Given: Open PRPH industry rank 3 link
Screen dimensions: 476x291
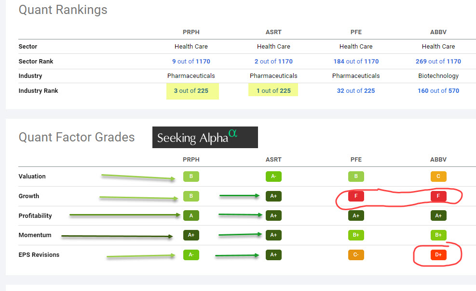Looking at the screenshot, I should [176, 91].
